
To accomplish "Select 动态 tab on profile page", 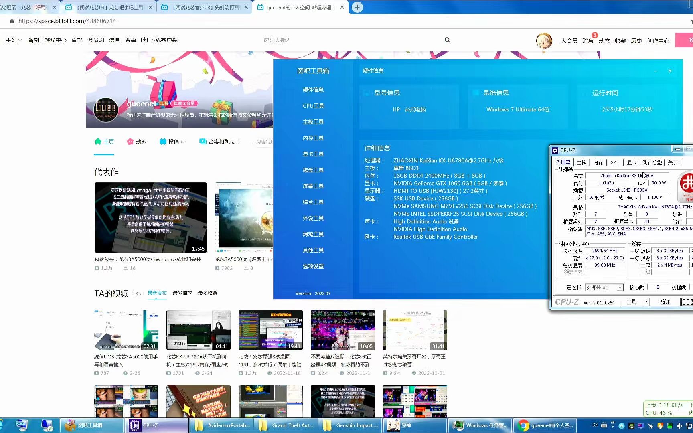I will tap(136, 142).
